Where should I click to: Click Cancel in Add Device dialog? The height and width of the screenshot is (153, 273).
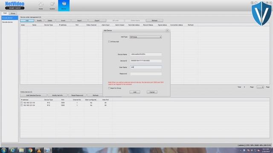pos(152,92)
